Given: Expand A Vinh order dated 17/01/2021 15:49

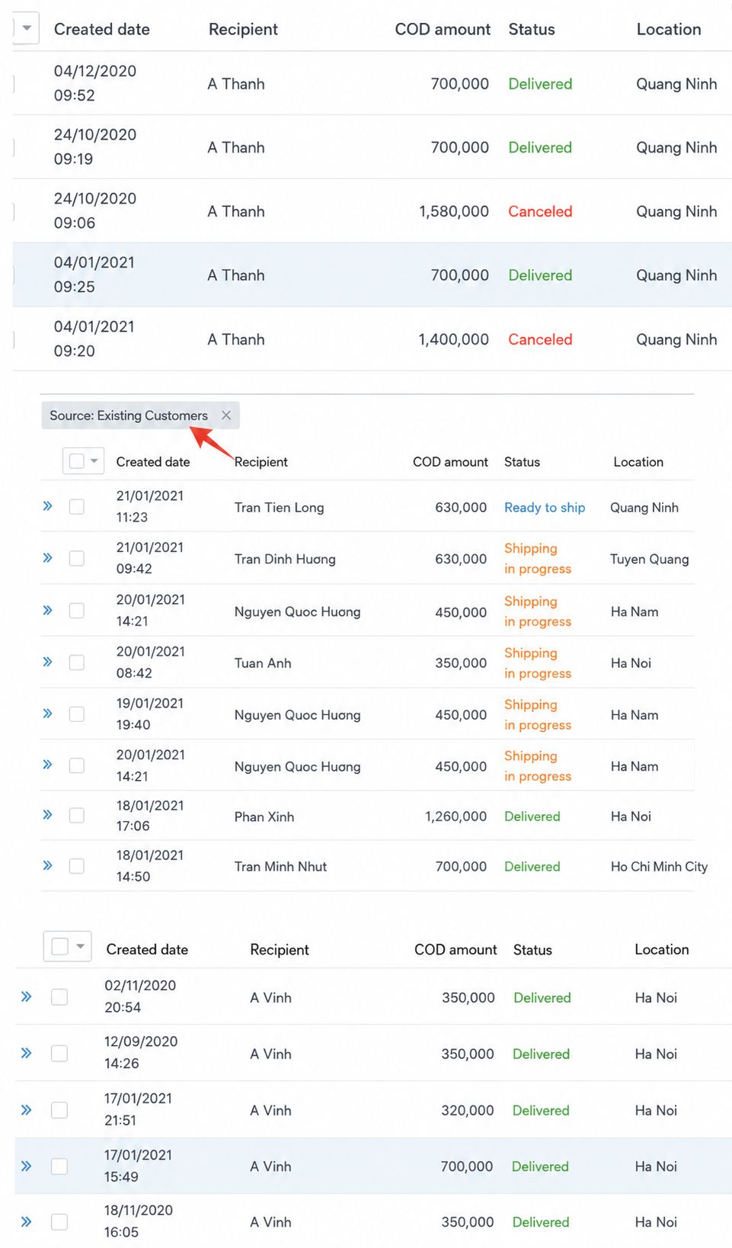Looking at the screenshot, I should [x=27, y=1166].
